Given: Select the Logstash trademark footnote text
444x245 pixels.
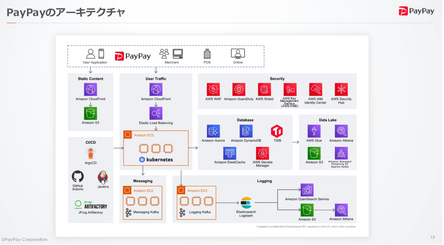Looking at the screenshot, I should pyautogui.click(x=306, y=227).
